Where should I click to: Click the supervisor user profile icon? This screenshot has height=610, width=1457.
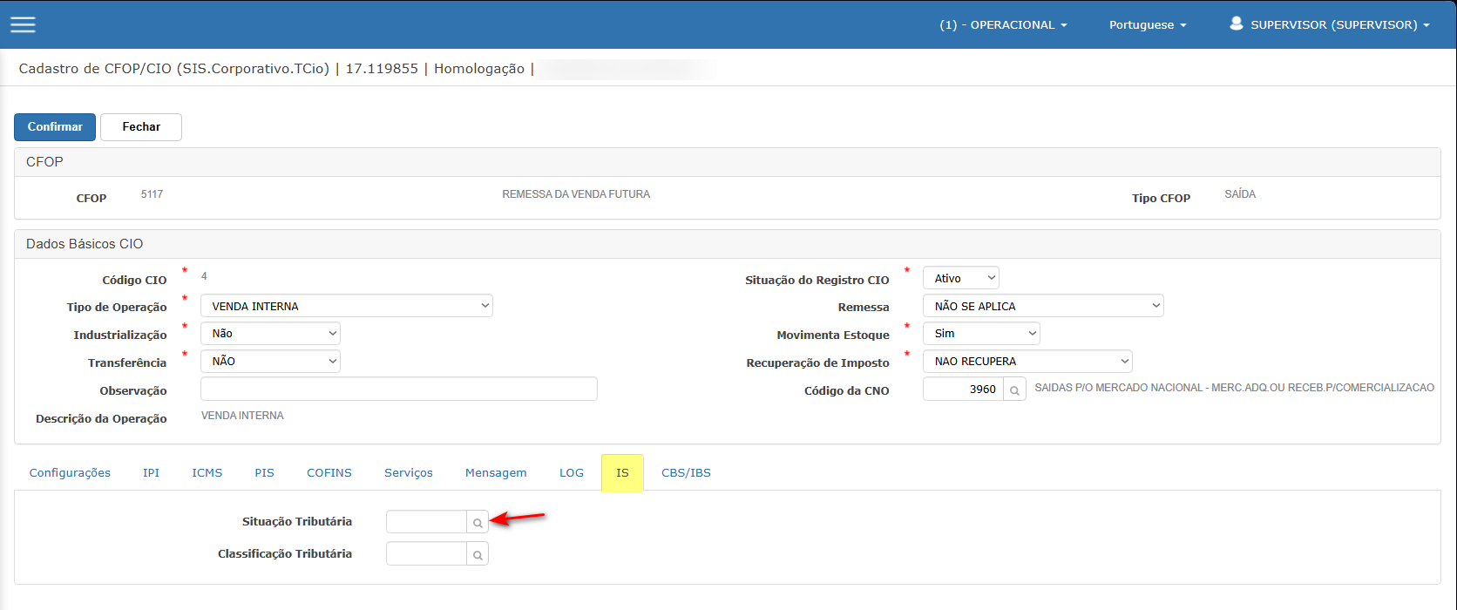click(x=1236, y=24)
